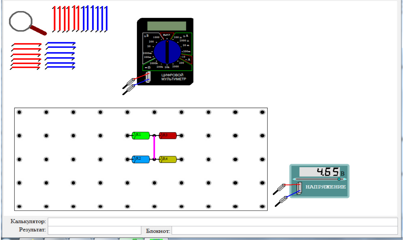Pick a vertical red wire from stack
Image resolution: width=404 pixels, height=240 pixels.
point(54,19)
